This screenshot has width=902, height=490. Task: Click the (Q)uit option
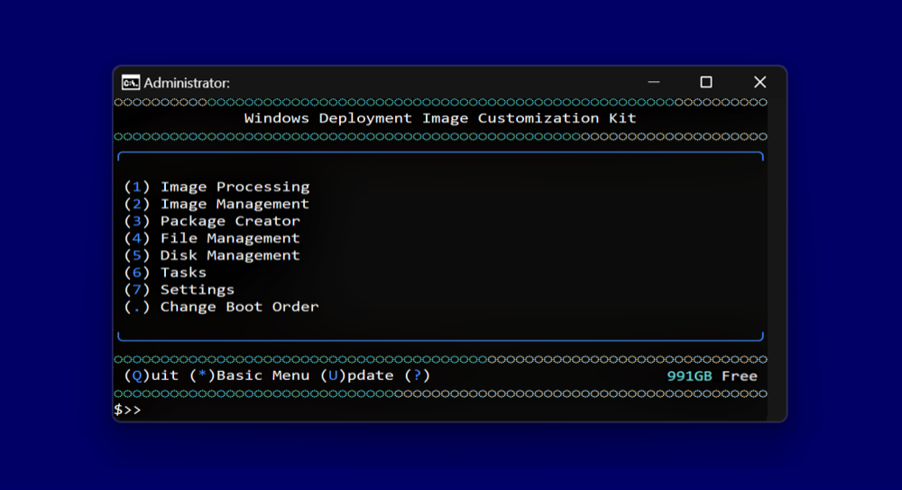tap(152, 375)
